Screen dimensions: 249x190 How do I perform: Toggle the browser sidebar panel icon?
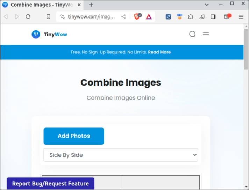(213, 17)
